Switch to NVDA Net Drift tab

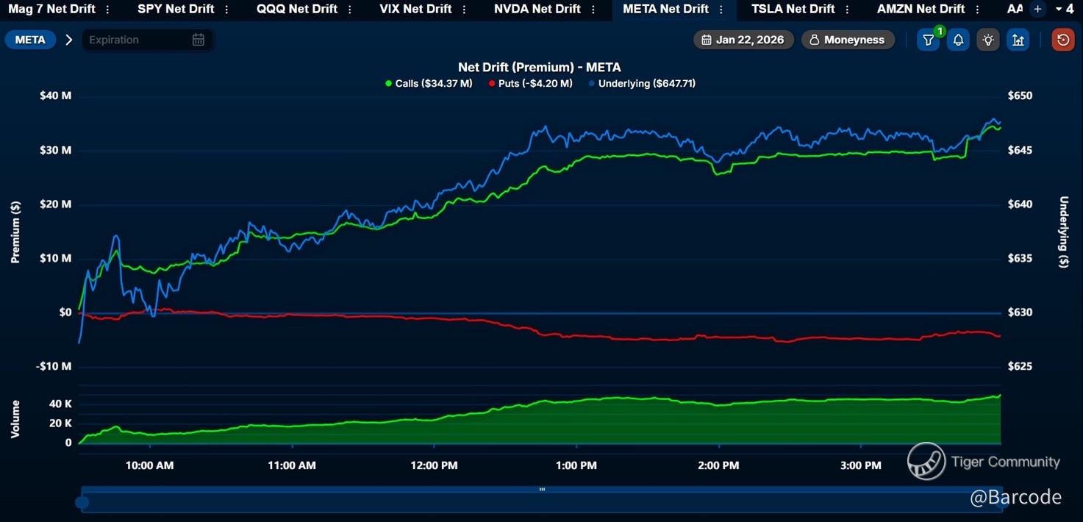point(537,9)
